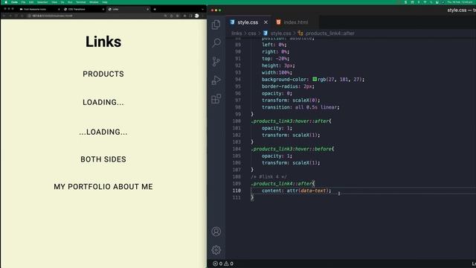This screenshot has height=268, width=476.
Task: Click the browser back arrow
Action: [4, 16]
